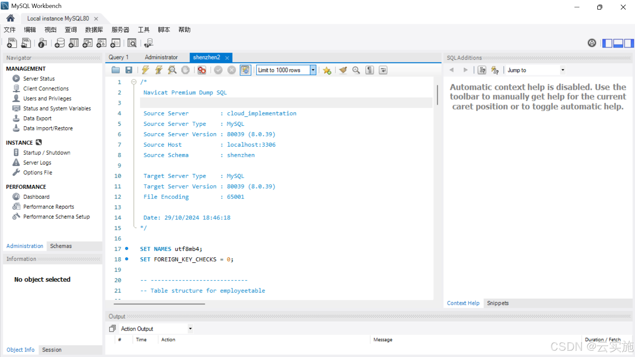This screenshot has width=635, height=357.
Task: Run EXPLAIN on current statement
Action: pos(172,70)
